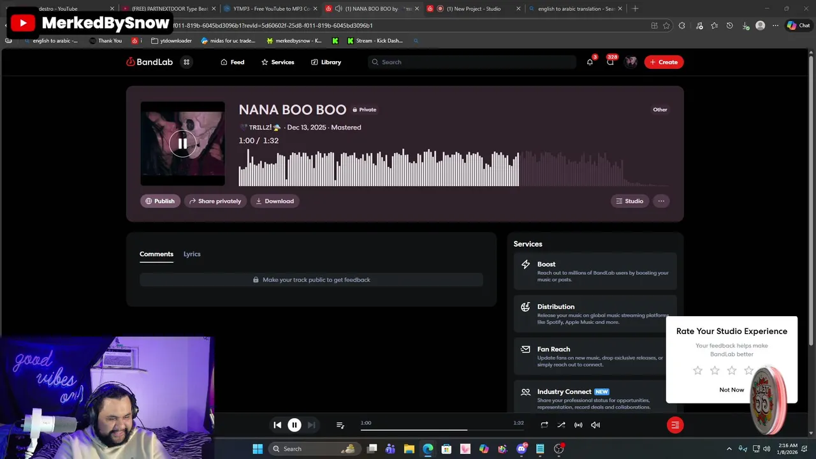This screenshot has width=816, height=459.
Task: Open a new browser tab
Action: coord(635,9)
